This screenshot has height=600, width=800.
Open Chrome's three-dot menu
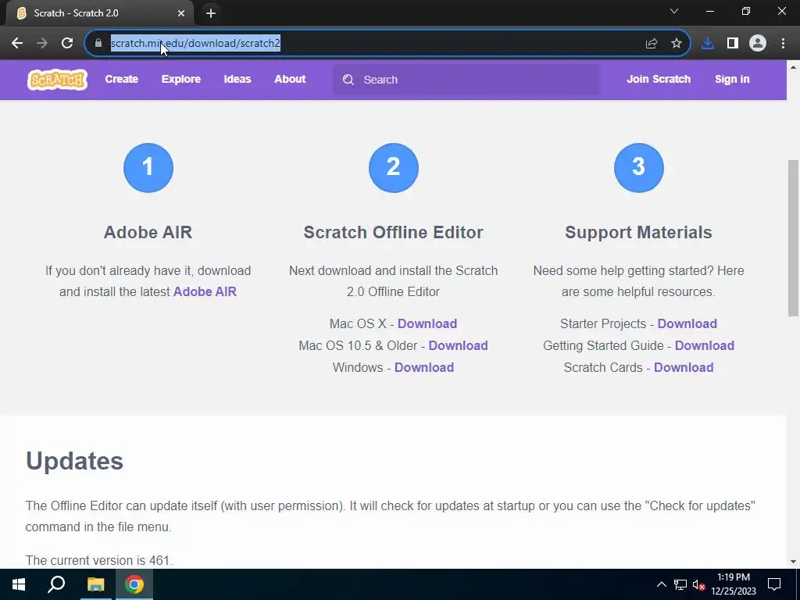click(783, 44)
